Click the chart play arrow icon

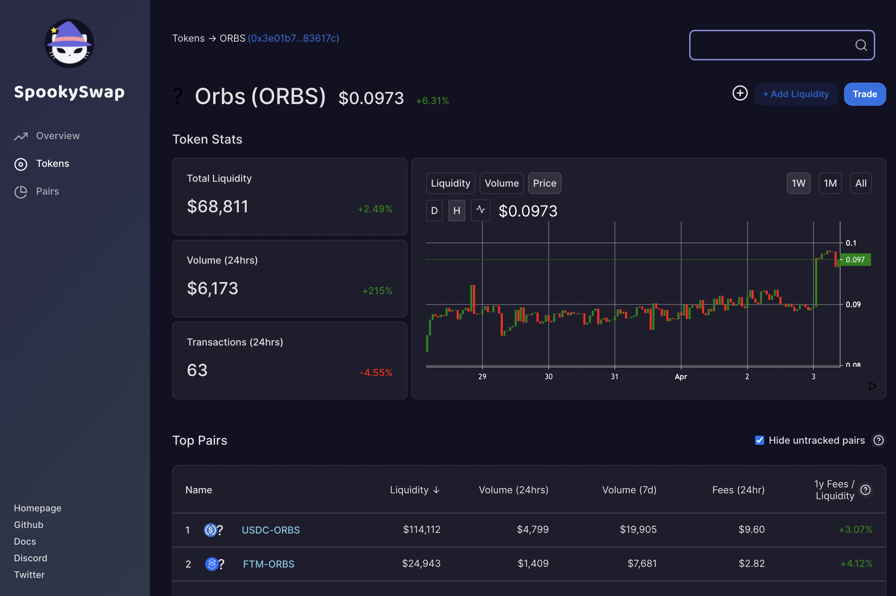(x=872, y=386)
